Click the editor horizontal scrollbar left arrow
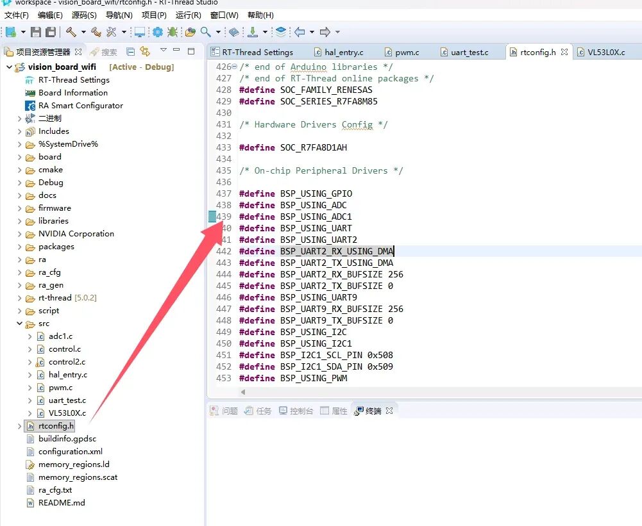642x526 pixels. (x=243, y=391)
